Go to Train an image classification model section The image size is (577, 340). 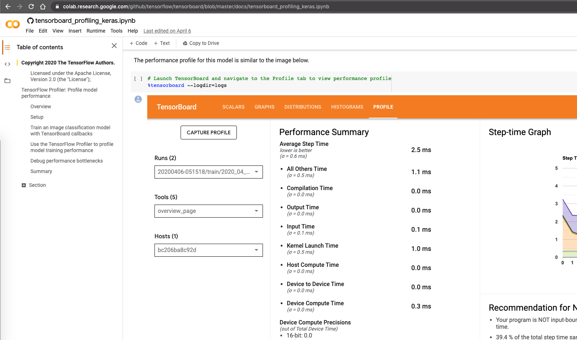[70, 131]
